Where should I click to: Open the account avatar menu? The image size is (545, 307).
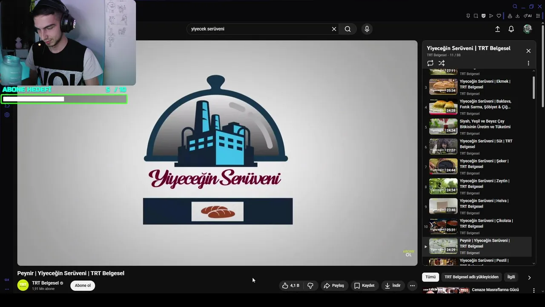(x=528, y=29)
